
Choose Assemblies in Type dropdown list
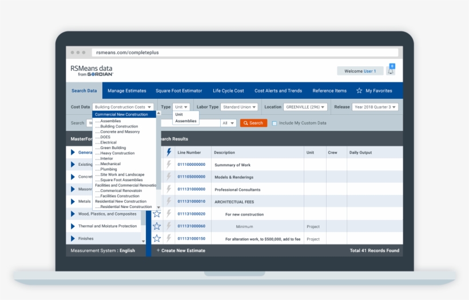(x=186, y=121)
